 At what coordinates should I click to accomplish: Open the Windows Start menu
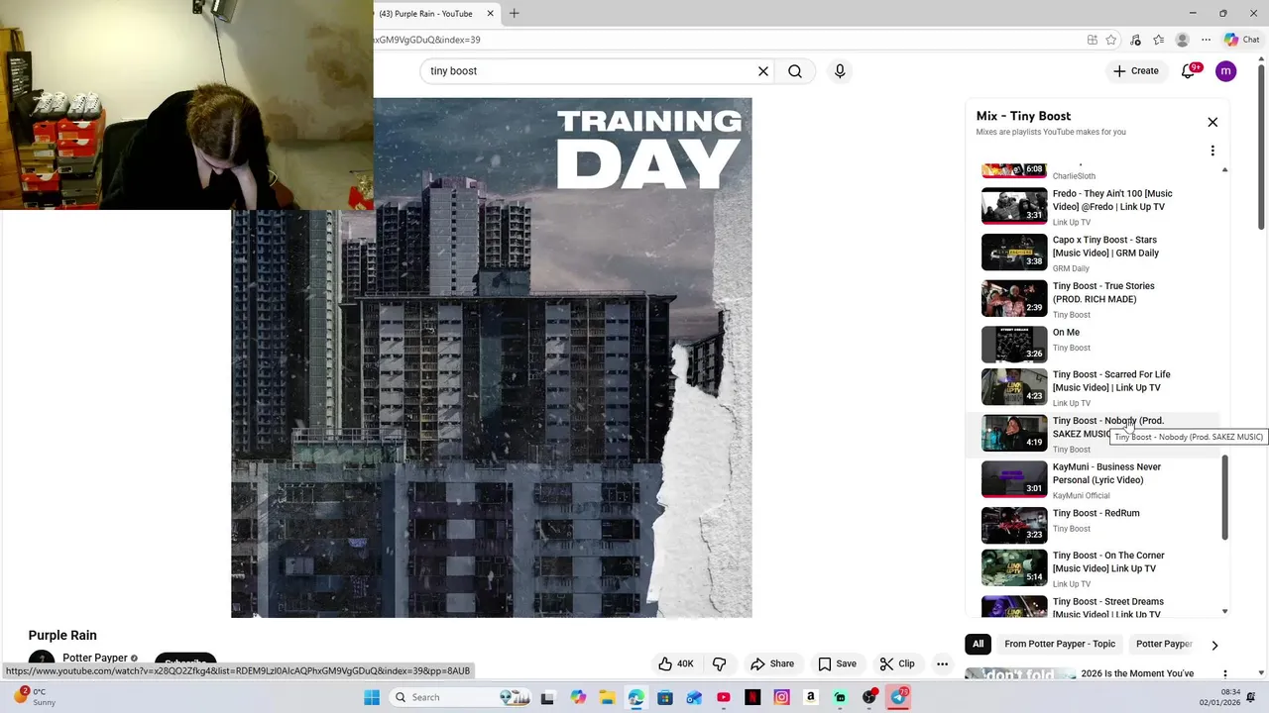click(x=372, y=697)
